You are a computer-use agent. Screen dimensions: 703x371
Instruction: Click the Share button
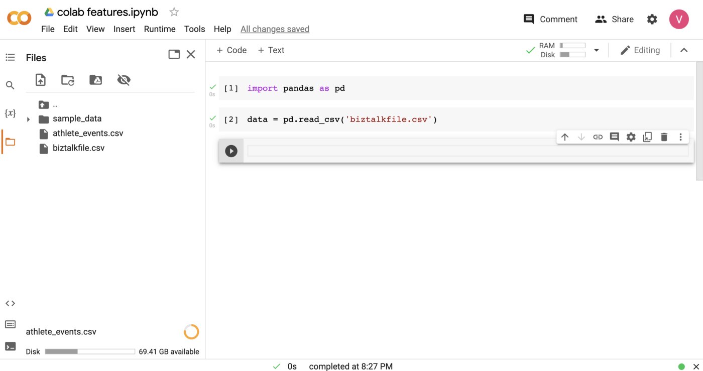[614, 19]
